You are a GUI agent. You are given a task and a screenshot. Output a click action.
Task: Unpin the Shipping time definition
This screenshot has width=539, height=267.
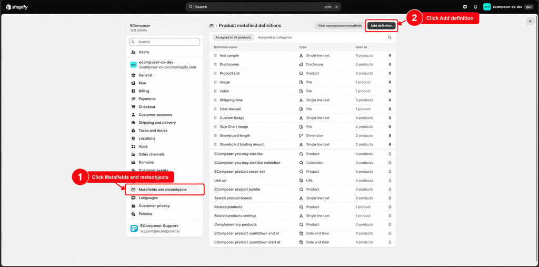pyautogui.click(x=390, y=100)
